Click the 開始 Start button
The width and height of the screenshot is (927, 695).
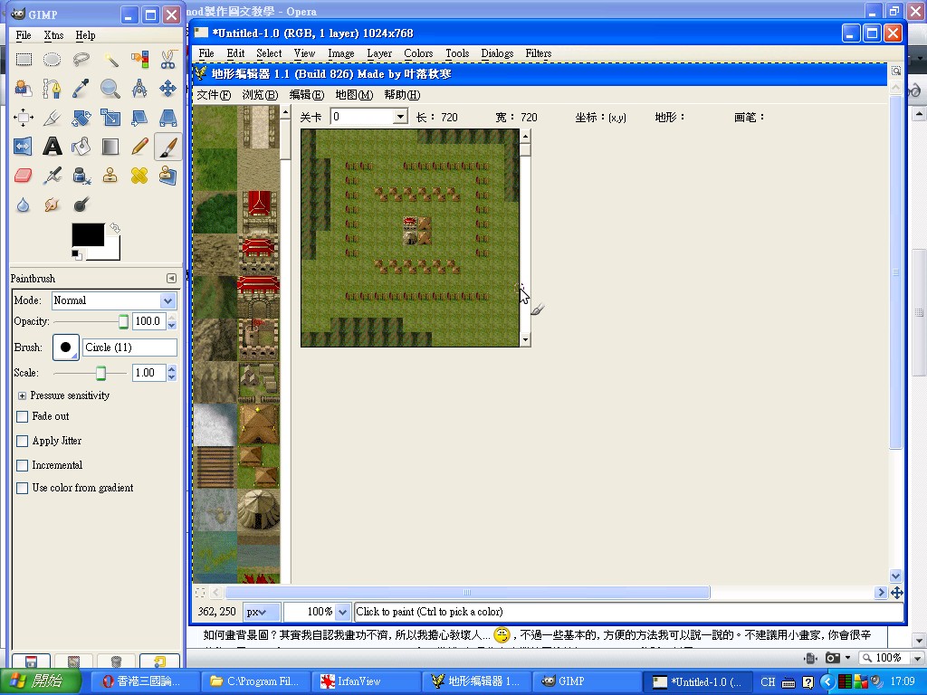point(39,681)
